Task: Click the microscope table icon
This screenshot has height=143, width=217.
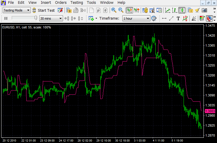Action: (152, 10)
